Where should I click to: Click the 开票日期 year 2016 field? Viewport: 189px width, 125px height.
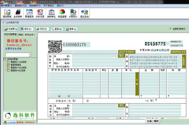coord(154,50)
